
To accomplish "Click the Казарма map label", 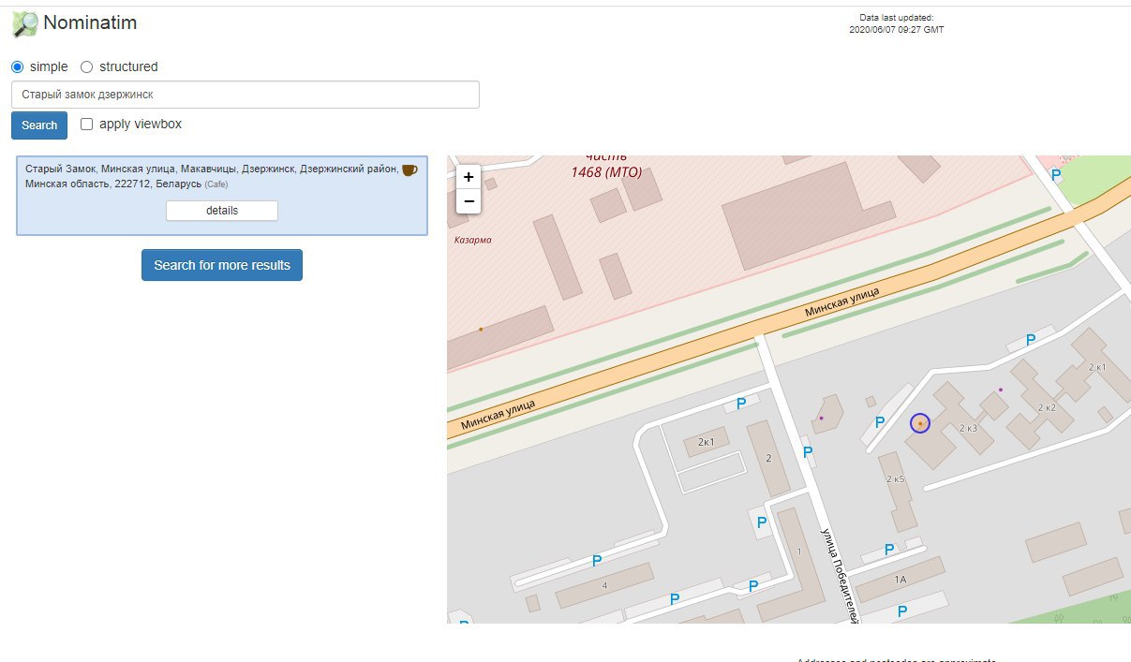I will click(x=473, y=240).
